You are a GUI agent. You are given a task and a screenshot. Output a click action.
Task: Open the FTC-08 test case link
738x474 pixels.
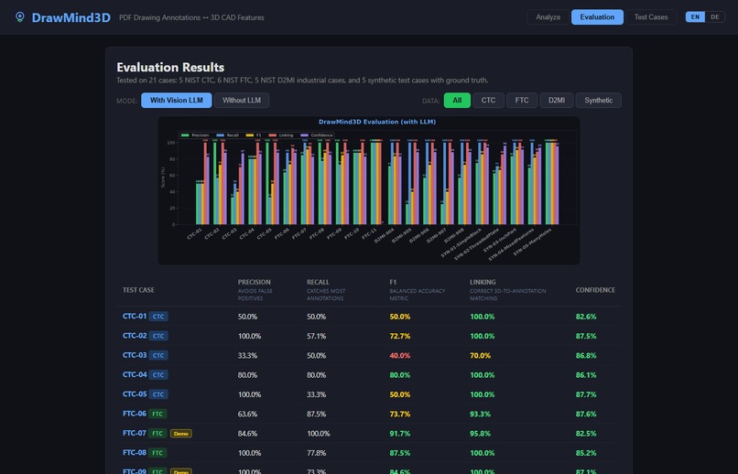135,453
